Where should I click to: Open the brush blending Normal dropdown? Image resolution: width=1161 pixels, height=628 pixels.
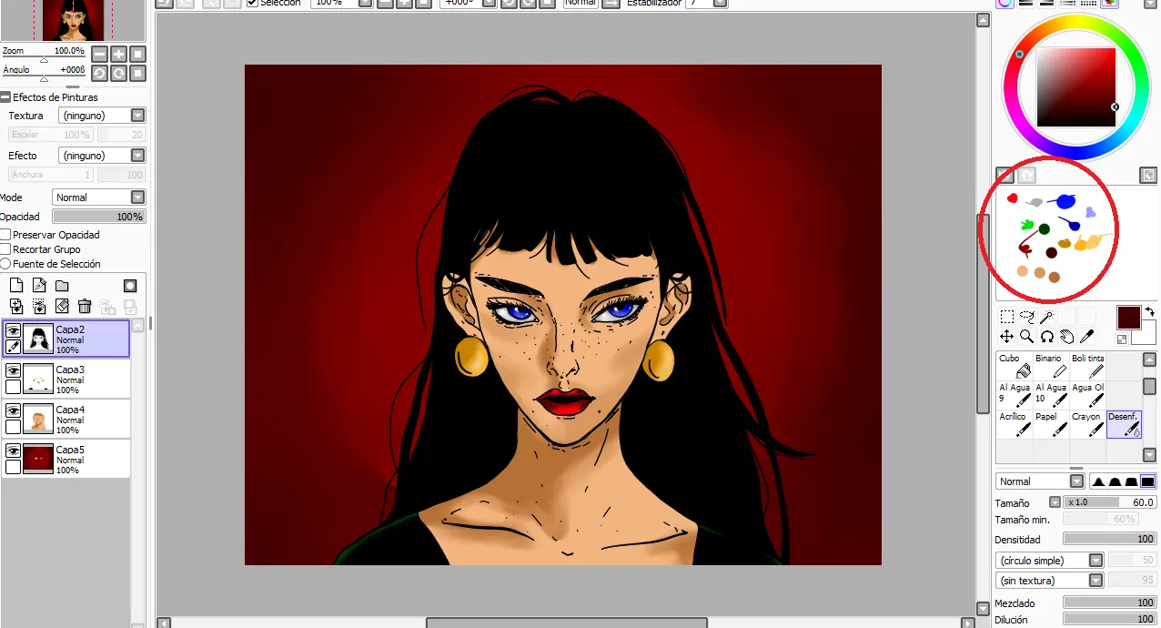pyautogui.click(x=1077, y=481)
